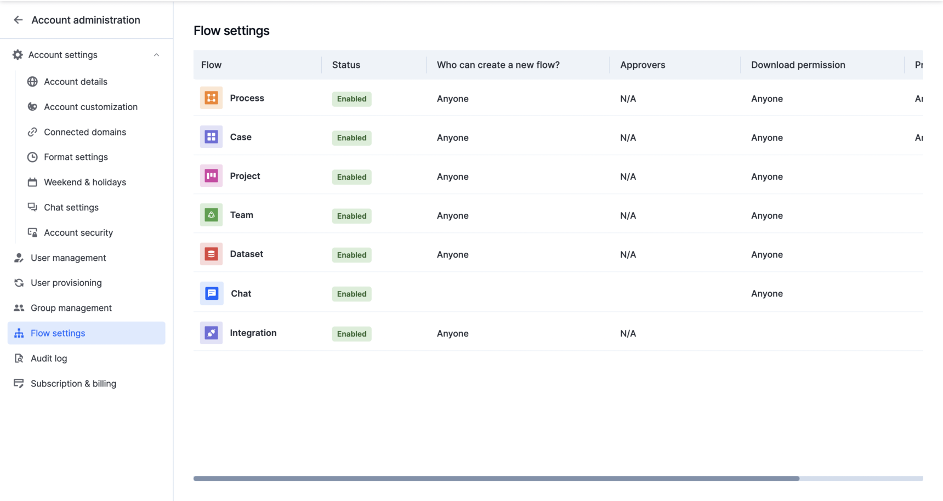Click the Account security lock icon
This screenshot has height=501, width=943.
point(32,232)
